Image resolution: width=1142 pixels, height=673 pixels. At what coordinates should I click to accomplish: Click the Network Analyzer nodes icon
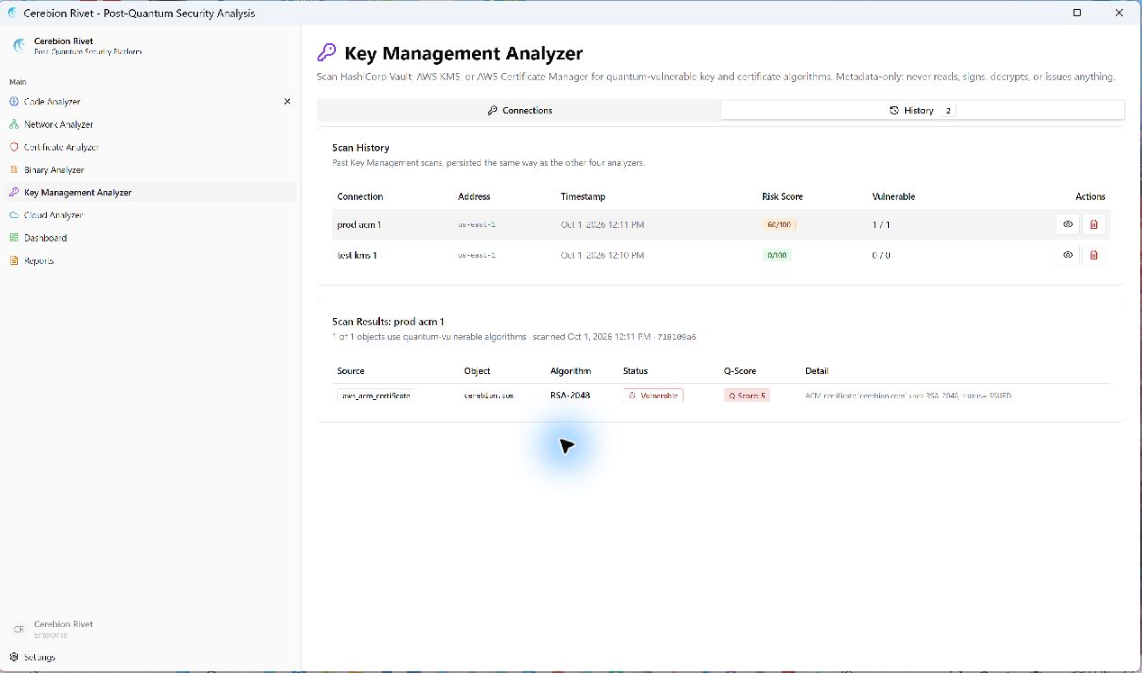[14, 124]
